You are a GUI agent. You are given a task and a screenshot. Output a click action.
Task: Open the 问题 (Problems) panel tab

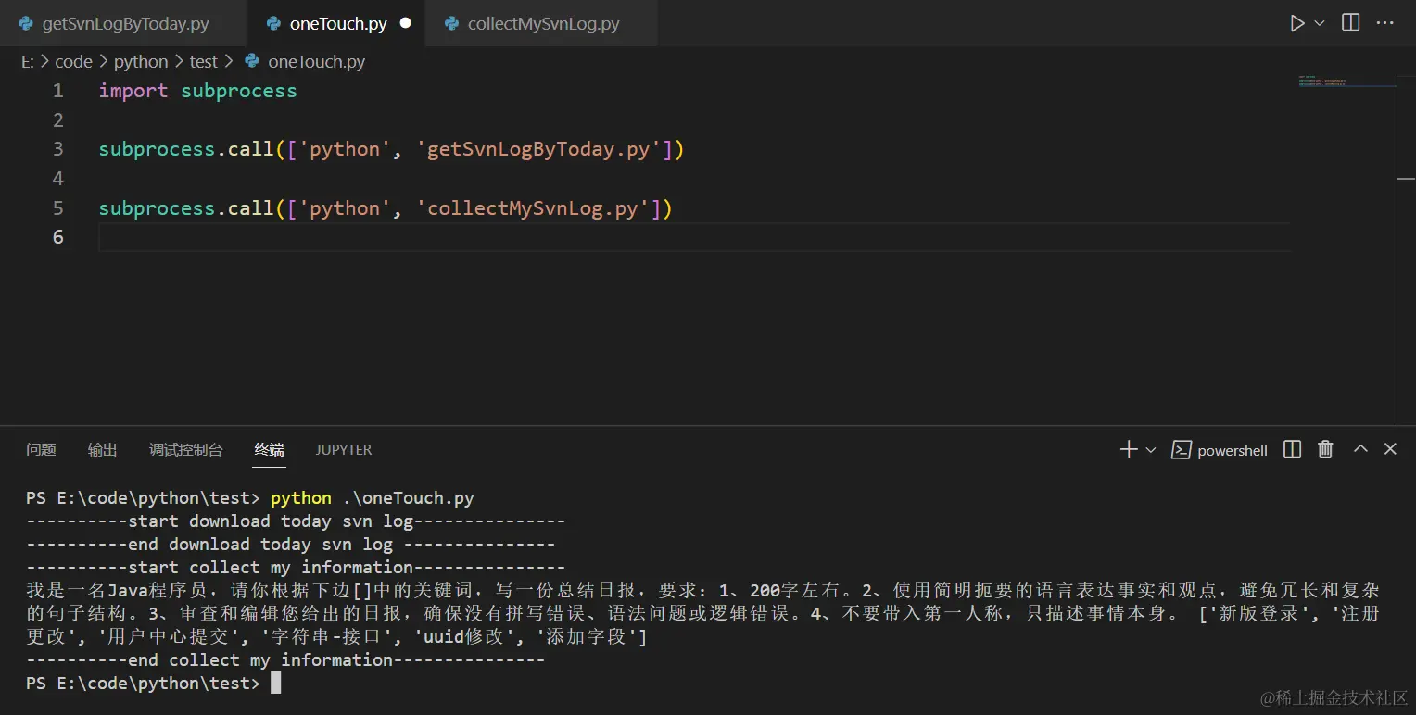(41, 450)
